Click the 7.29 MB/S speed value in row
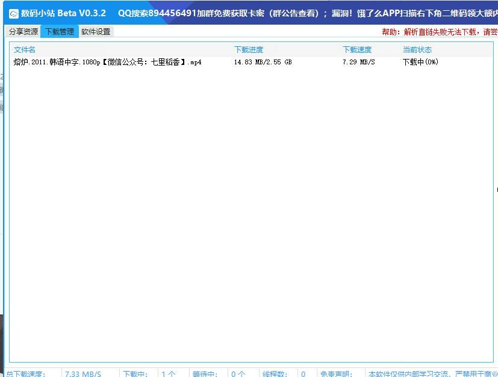The width and height of the screenshot is (498, 377). 358,62
